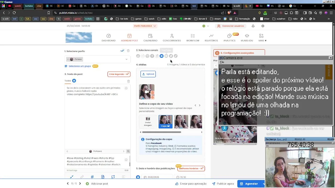Viewport: 335px width, 188px height.
Task: Search hashtags with the magnifier icon
Action: [x=128, y=151]
